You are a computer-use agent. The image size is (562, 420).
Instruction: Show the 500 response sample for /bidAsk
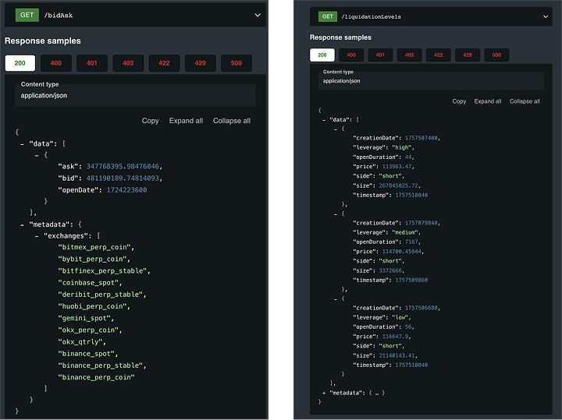point(236,63)
